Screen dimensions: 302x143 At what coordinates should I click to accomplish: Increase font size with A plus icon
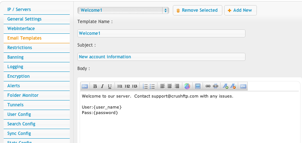[226, 86]
